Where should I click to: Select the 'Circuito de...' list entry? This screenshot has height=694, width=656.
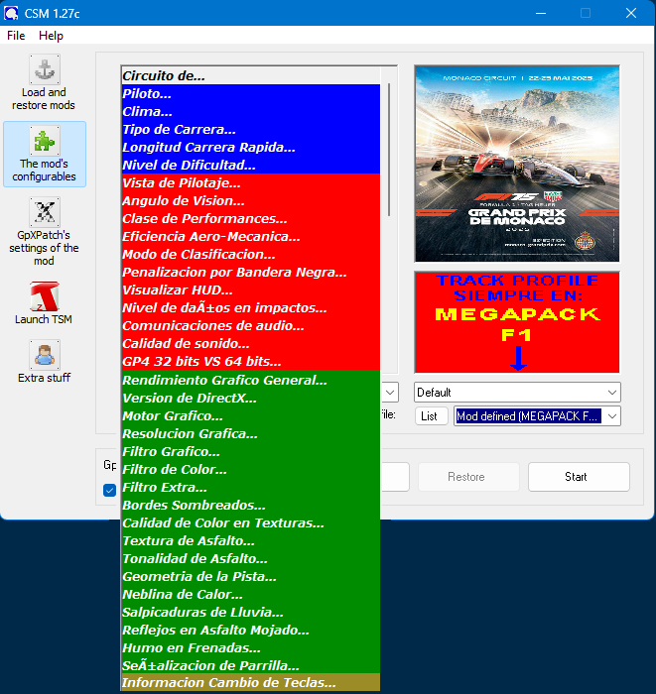(251, 75)
